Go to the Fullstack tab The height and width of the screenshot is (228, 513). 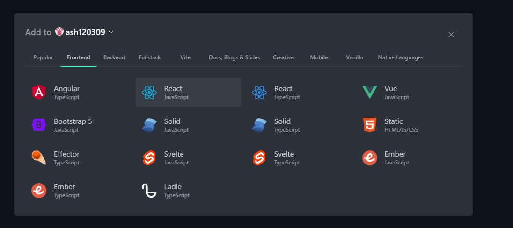pyautogui.click(x=150, y=57)
